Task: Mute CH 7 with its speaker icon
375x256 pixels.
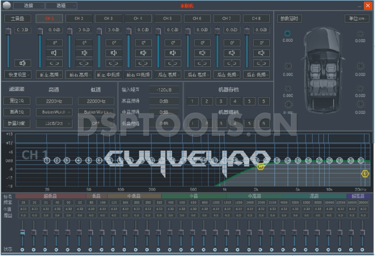Action: (232, 53)
